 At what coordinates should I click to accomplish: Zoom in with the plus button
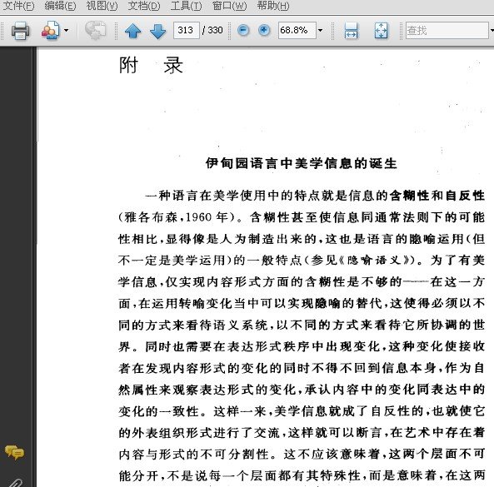[264, 30]
